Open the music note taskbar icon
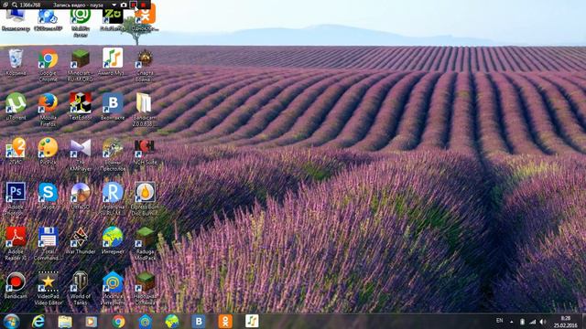Image resolution: width=586 pixels, height=329 pixels. pos(252,321)
